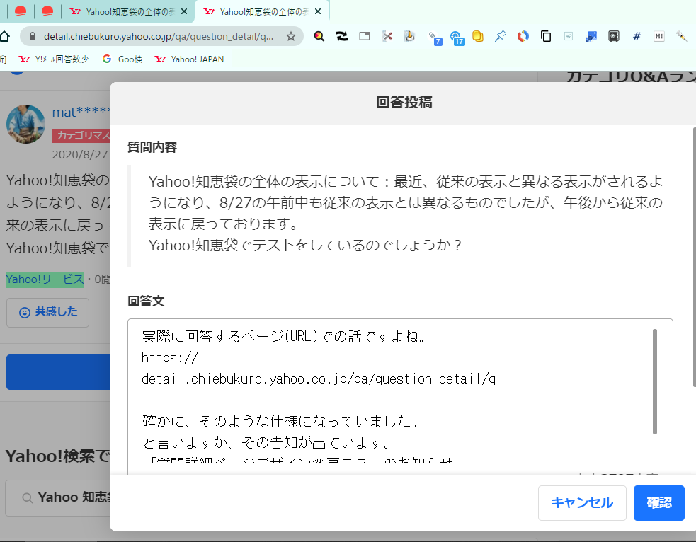Click the 2020/8/27 post date
This screenshot has height=542, width=696.
(80, 154)
